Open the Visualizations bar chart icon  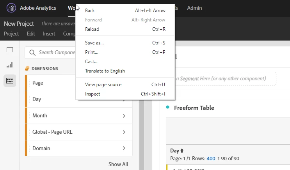click(x=10, y=65)
